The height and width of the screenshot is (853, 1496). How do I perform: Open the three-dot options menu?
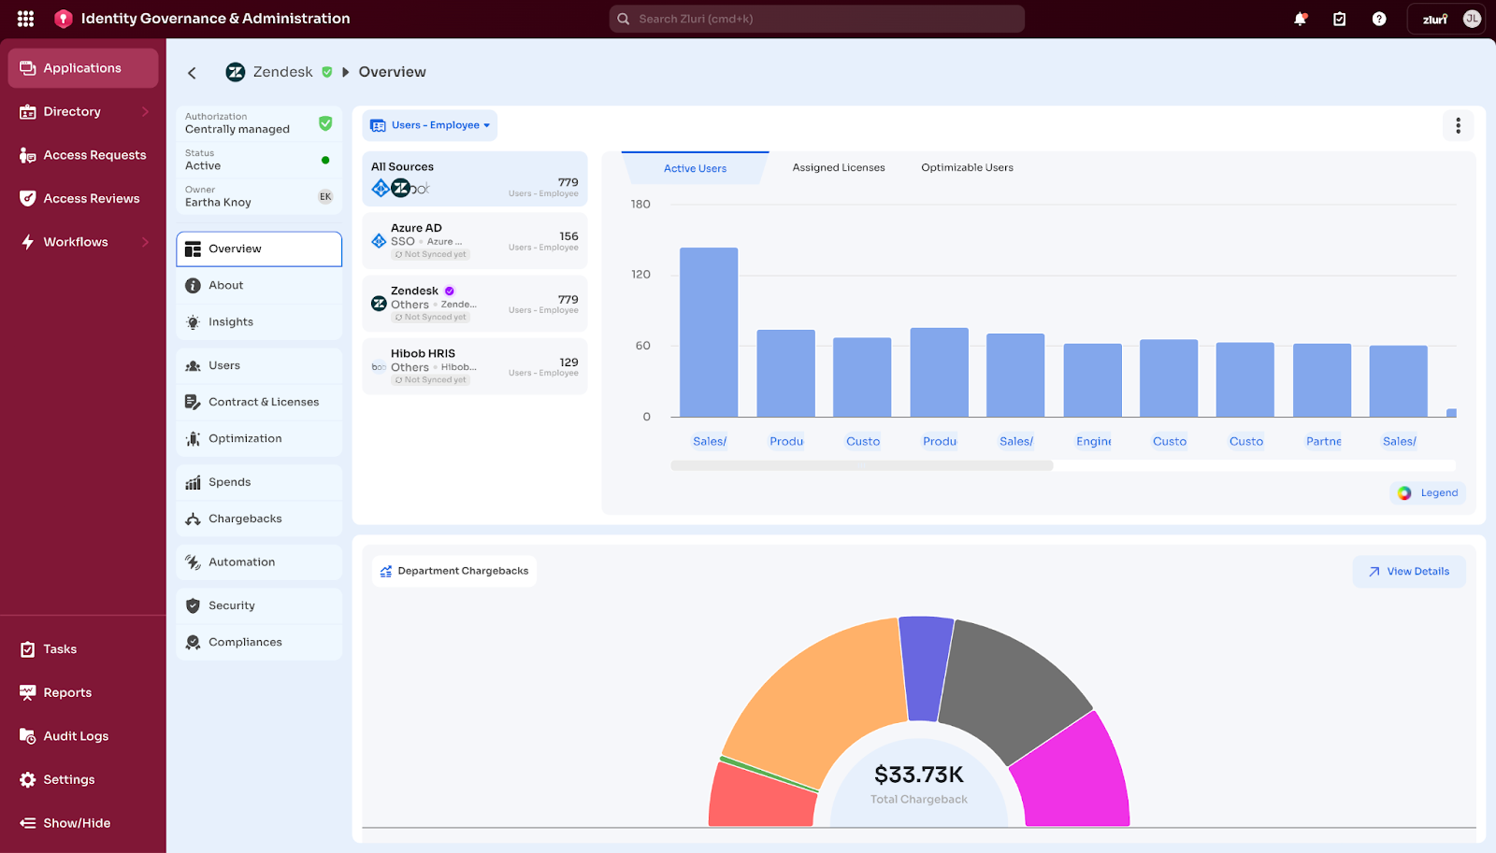point(1458,125)
